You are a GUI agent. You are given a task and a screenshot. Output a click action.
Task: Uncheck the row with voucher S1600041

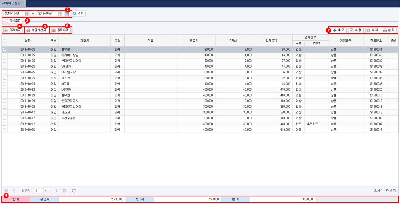click(4, 50)
